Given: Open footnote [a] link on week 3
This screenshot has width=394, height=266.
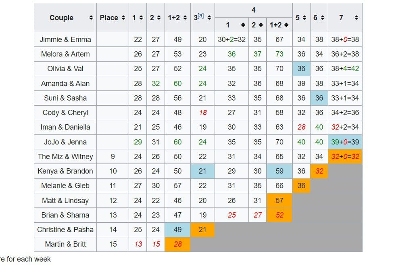Looking at the screenshot, I should pyautogui.click(x=200, y=16).
